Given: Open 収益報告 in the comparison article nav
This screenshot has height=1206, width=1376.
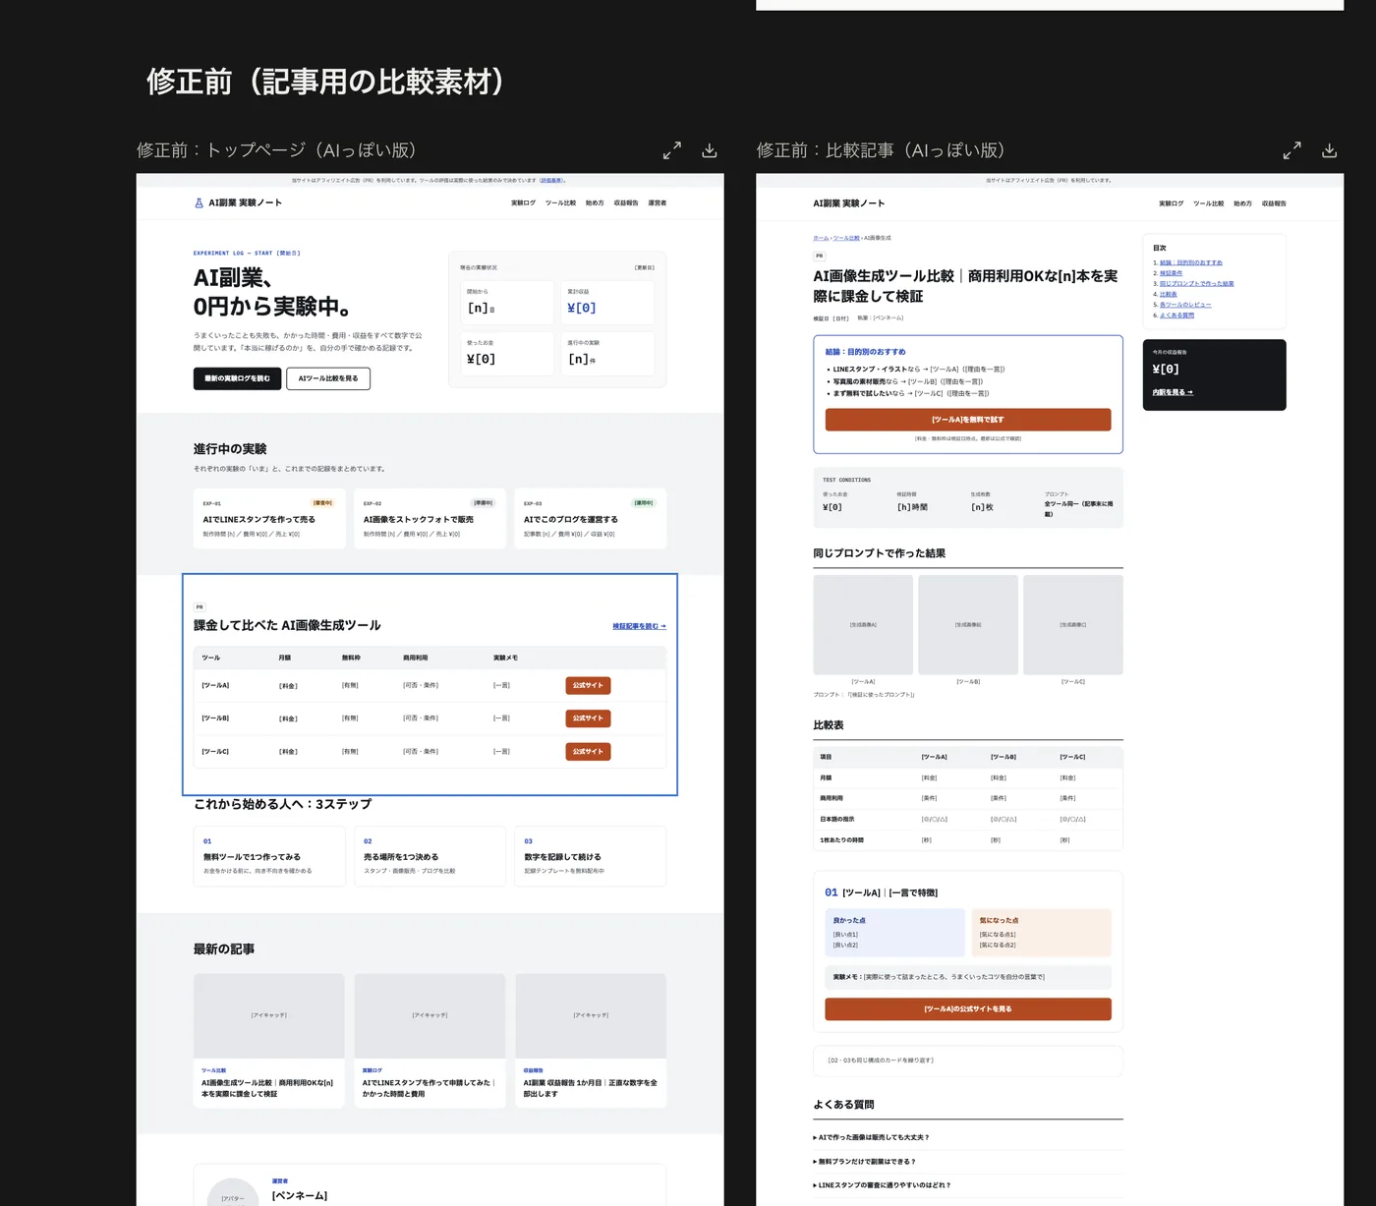Looking at the screenshot, I should point(1274,203).
